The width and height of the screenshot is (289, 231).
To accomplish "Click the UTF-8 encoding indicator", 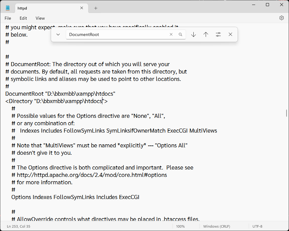I will click(257, 226).
